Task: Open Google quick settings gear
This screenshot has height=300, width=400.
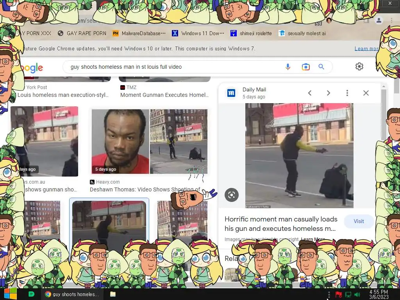Action: (359, 66)
